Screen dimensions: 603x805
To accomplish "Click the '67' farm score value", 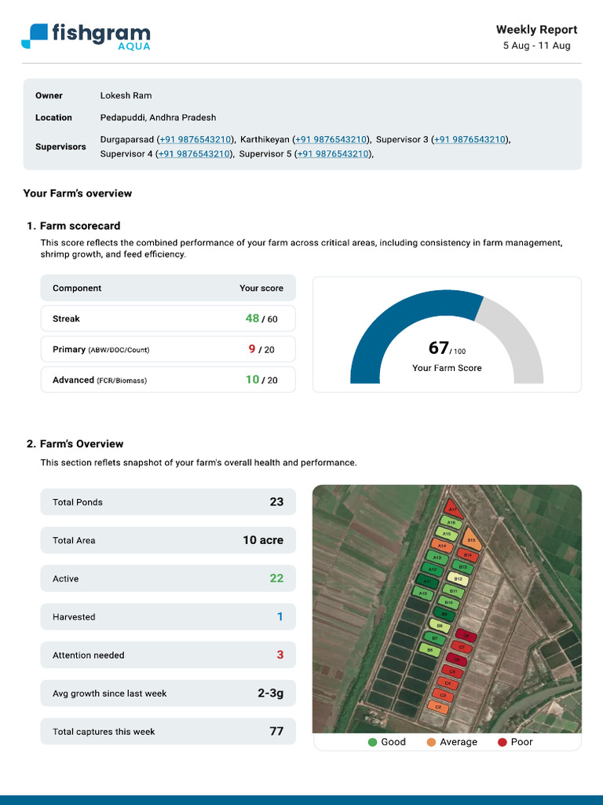I will click(439, 347).
